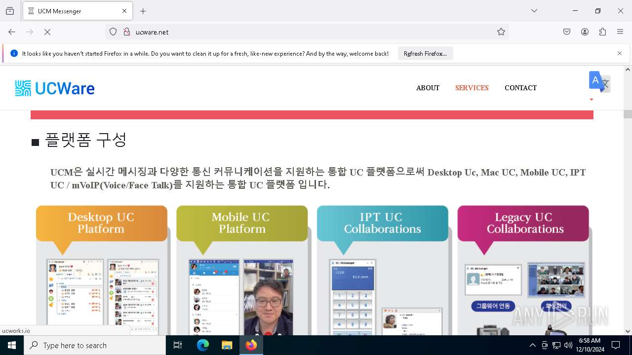
Task: Click the UCWare logo
Action: [x=55, y=88]
